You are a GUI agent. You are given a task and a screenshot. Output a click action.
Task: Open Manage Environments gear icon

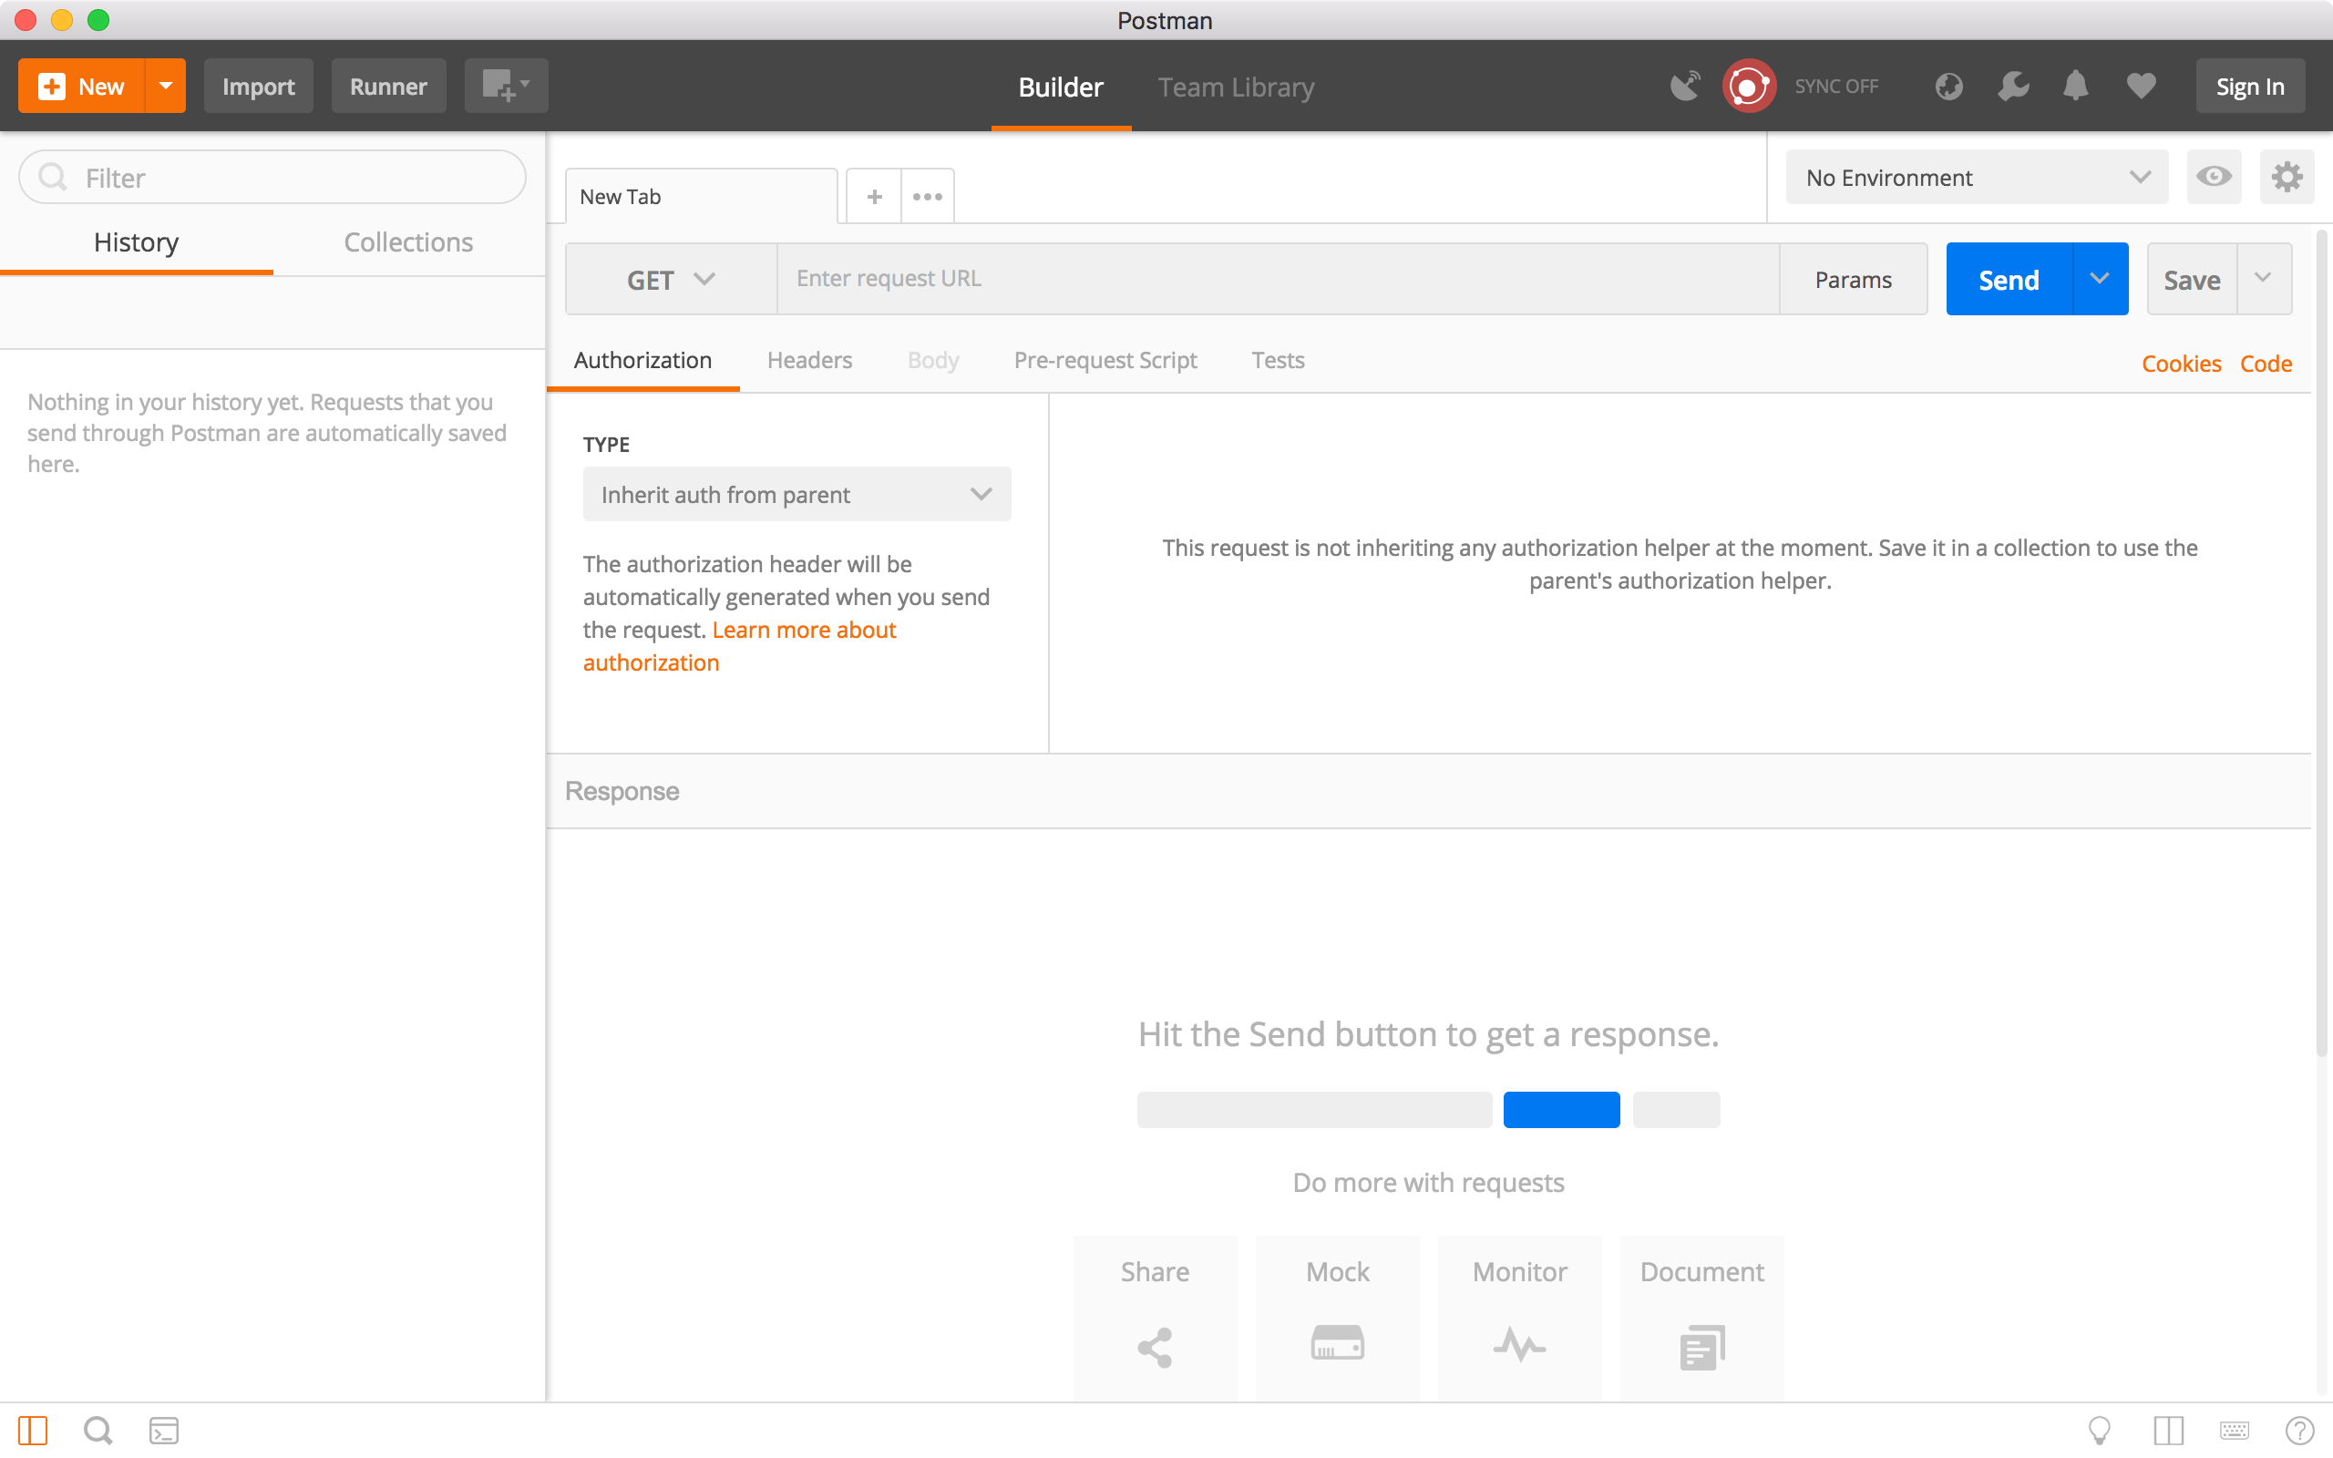2287,178
